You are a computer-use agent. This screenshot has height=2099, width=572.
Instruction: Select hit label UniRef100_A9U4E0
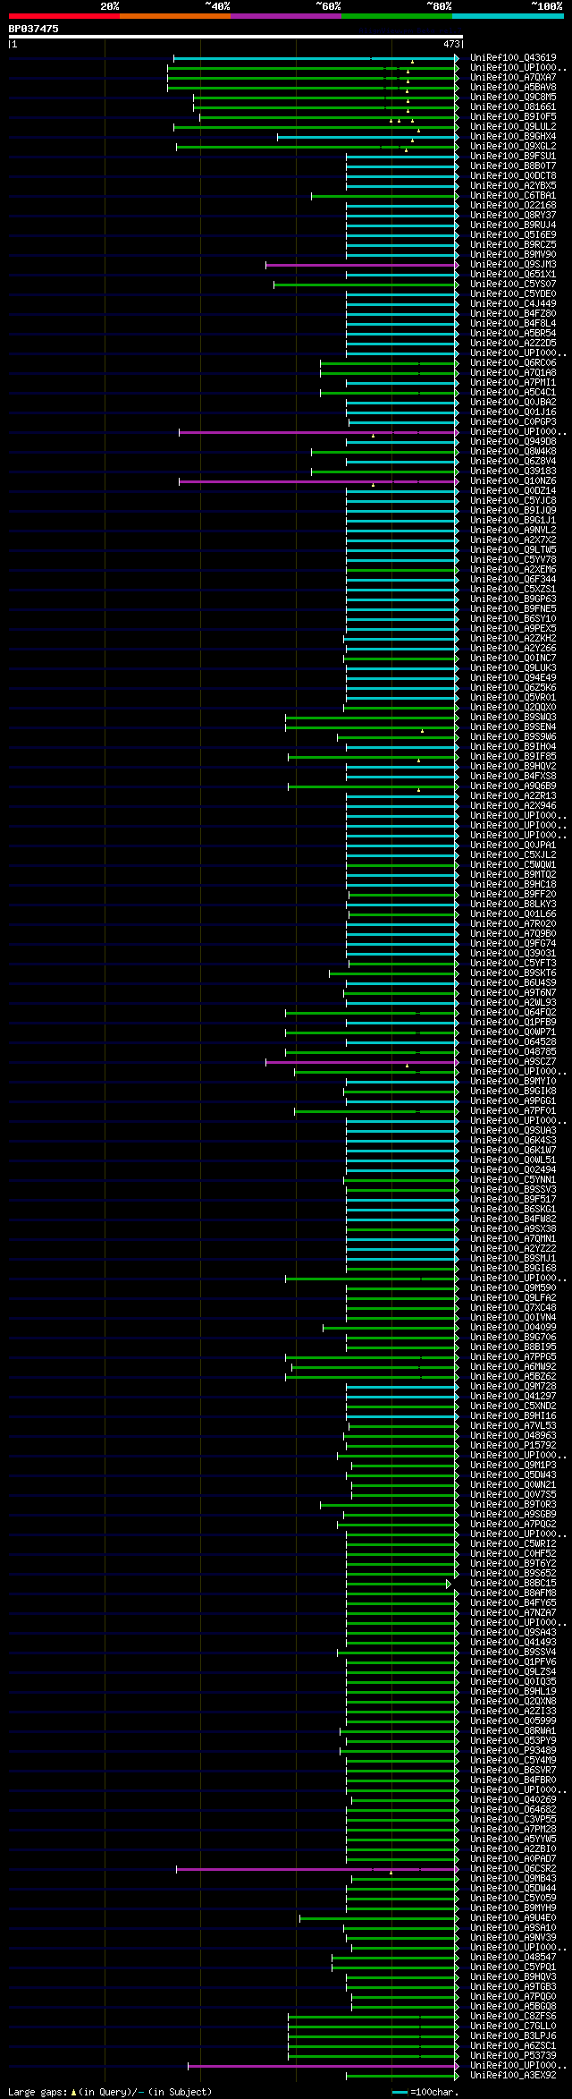point(513,1917)
